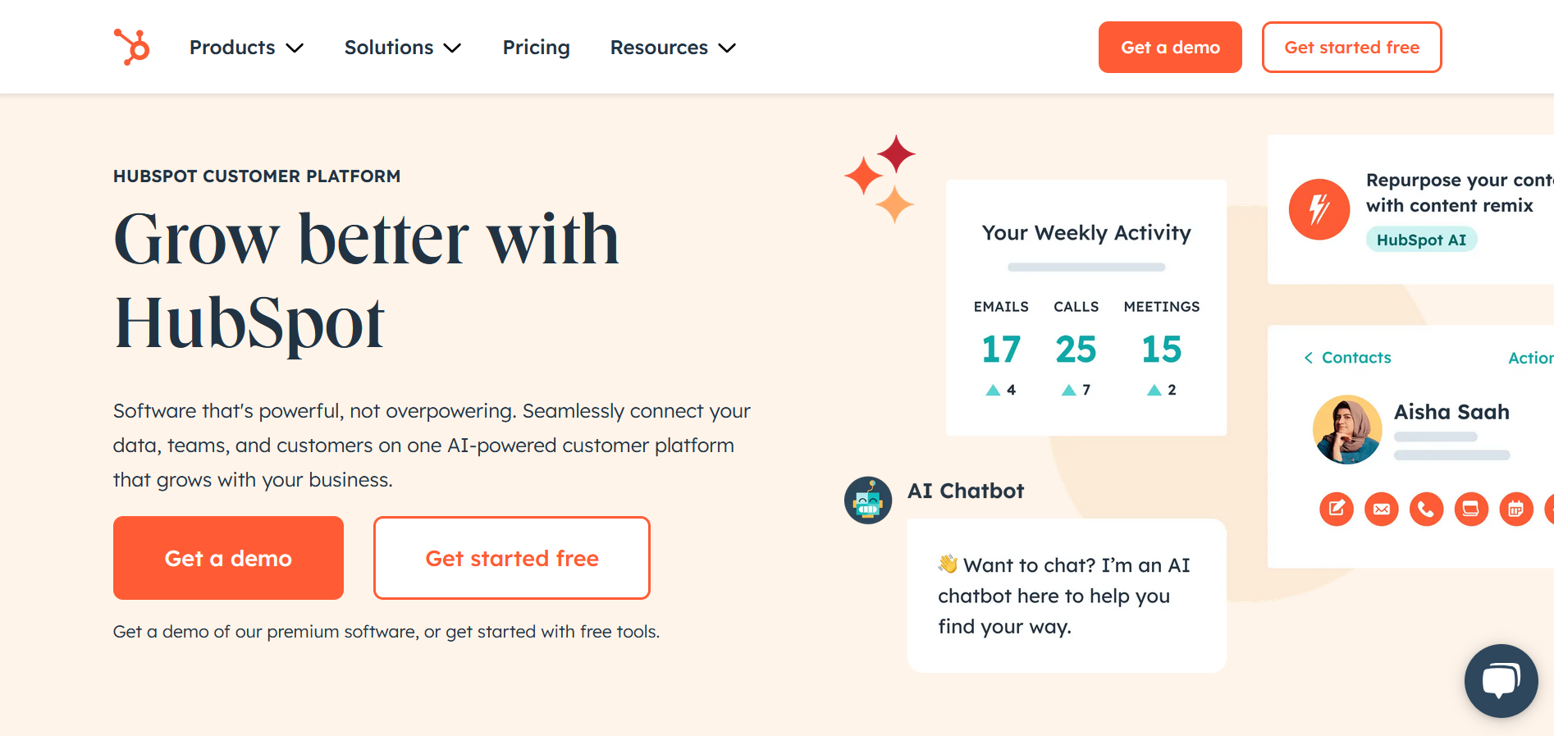Click the content remix lightning bolt icon
This screenshot has height=736, width=1554.
(x=1319, y=209)
